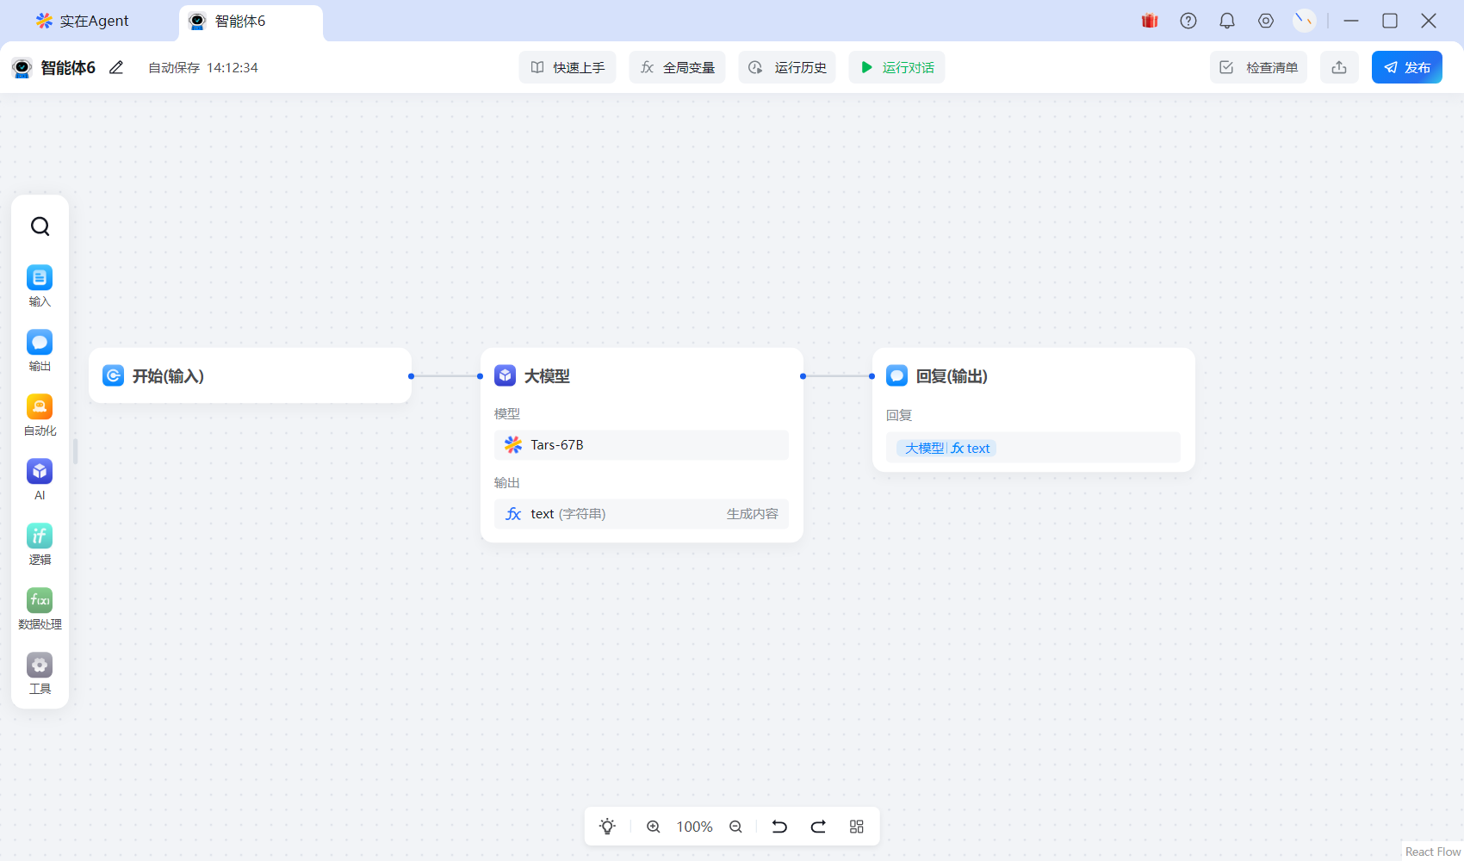The image size is (1464, 861).
Task: Select the 自动化 node category icon
Action: [40, 407]
